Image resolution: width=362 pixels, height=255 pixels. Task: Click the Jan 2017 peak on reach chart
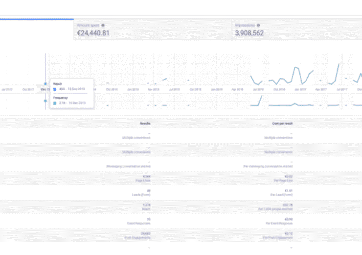click(296, 68)
